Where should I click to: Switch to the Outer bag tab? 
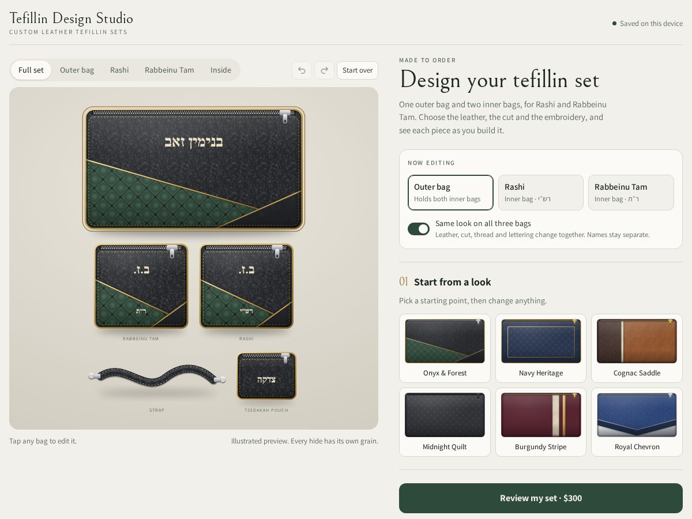point(77,70)
